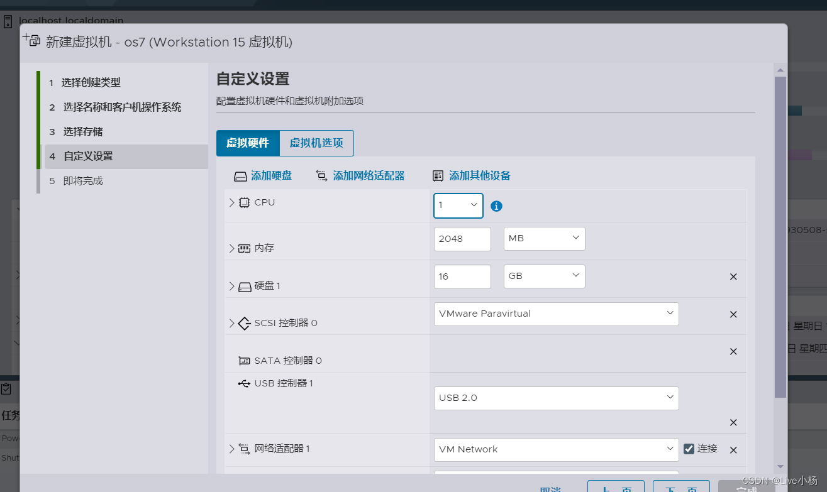Remove network adapter 1 with X icon
The image size is (827, 492).
pos(733,450)
